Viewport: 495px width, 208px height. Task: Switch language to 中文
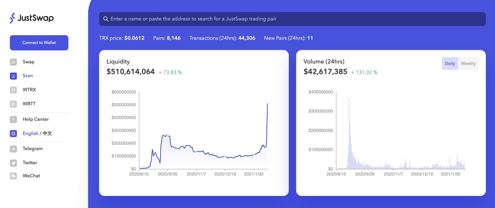[x=47, y=133]
